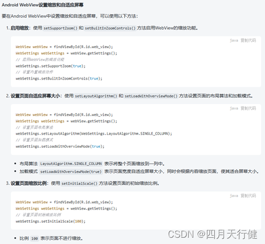
Task: Click the text '表示页面不进行缩放。'
Action: click(62, 238)
